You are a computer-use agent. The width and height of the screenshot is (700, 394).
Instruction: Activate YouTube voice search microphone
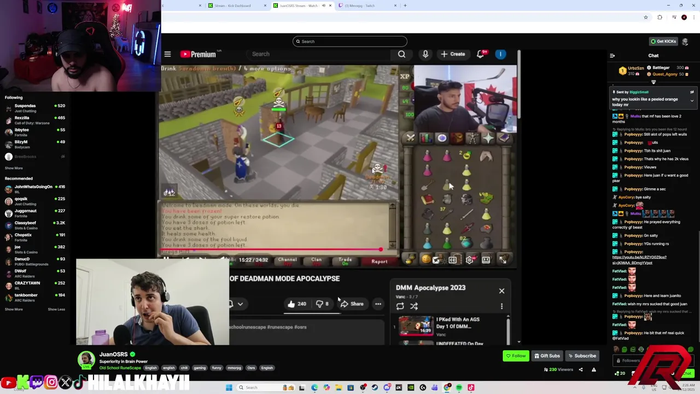point(425,54)
